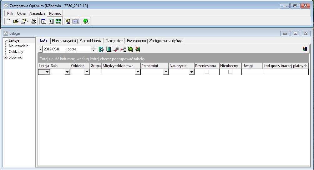Click the open folder icon
This screenshot has width=314, height=170.
point(16,21)
